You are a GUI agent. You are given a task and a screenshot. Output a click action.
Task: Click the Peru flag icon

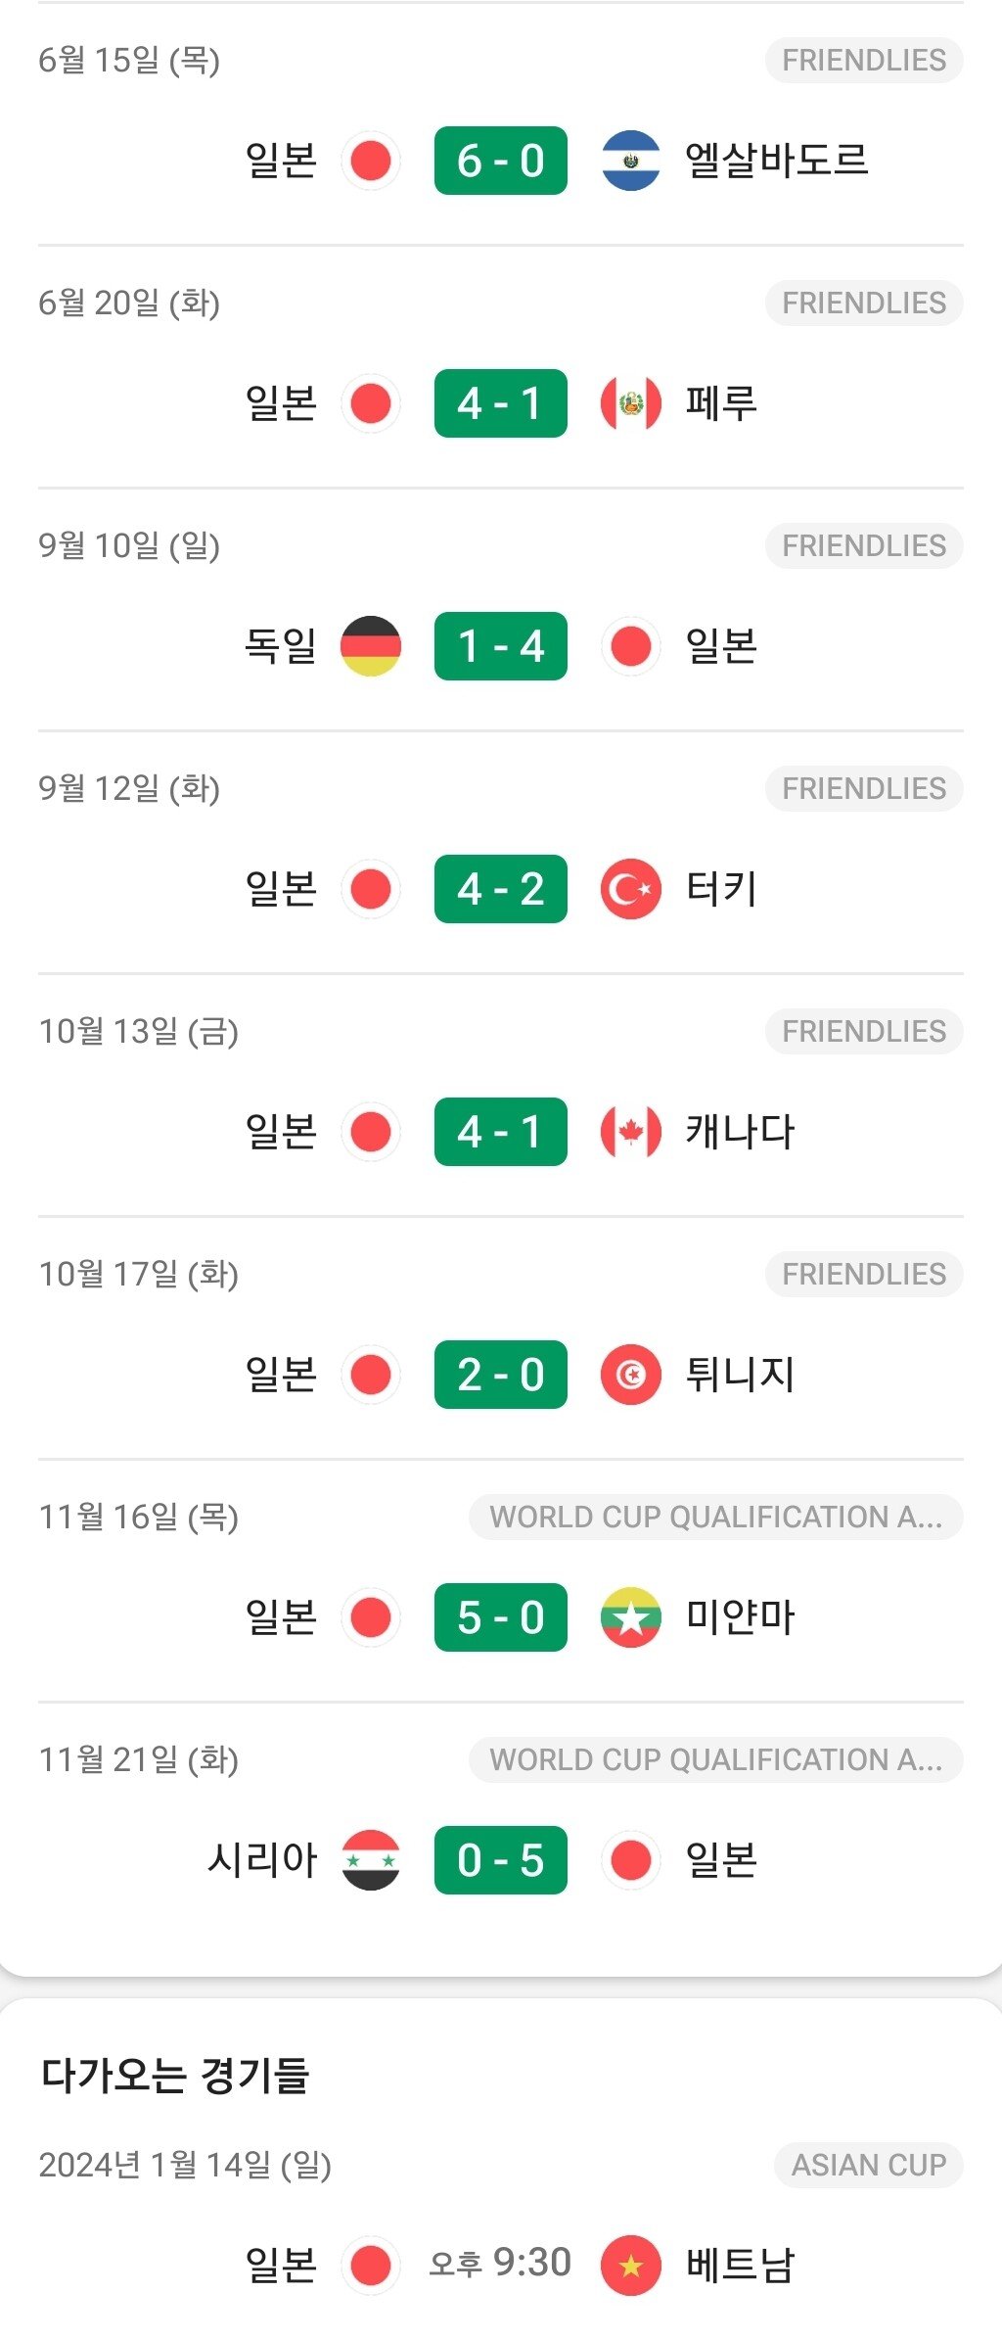coord(631,403)
